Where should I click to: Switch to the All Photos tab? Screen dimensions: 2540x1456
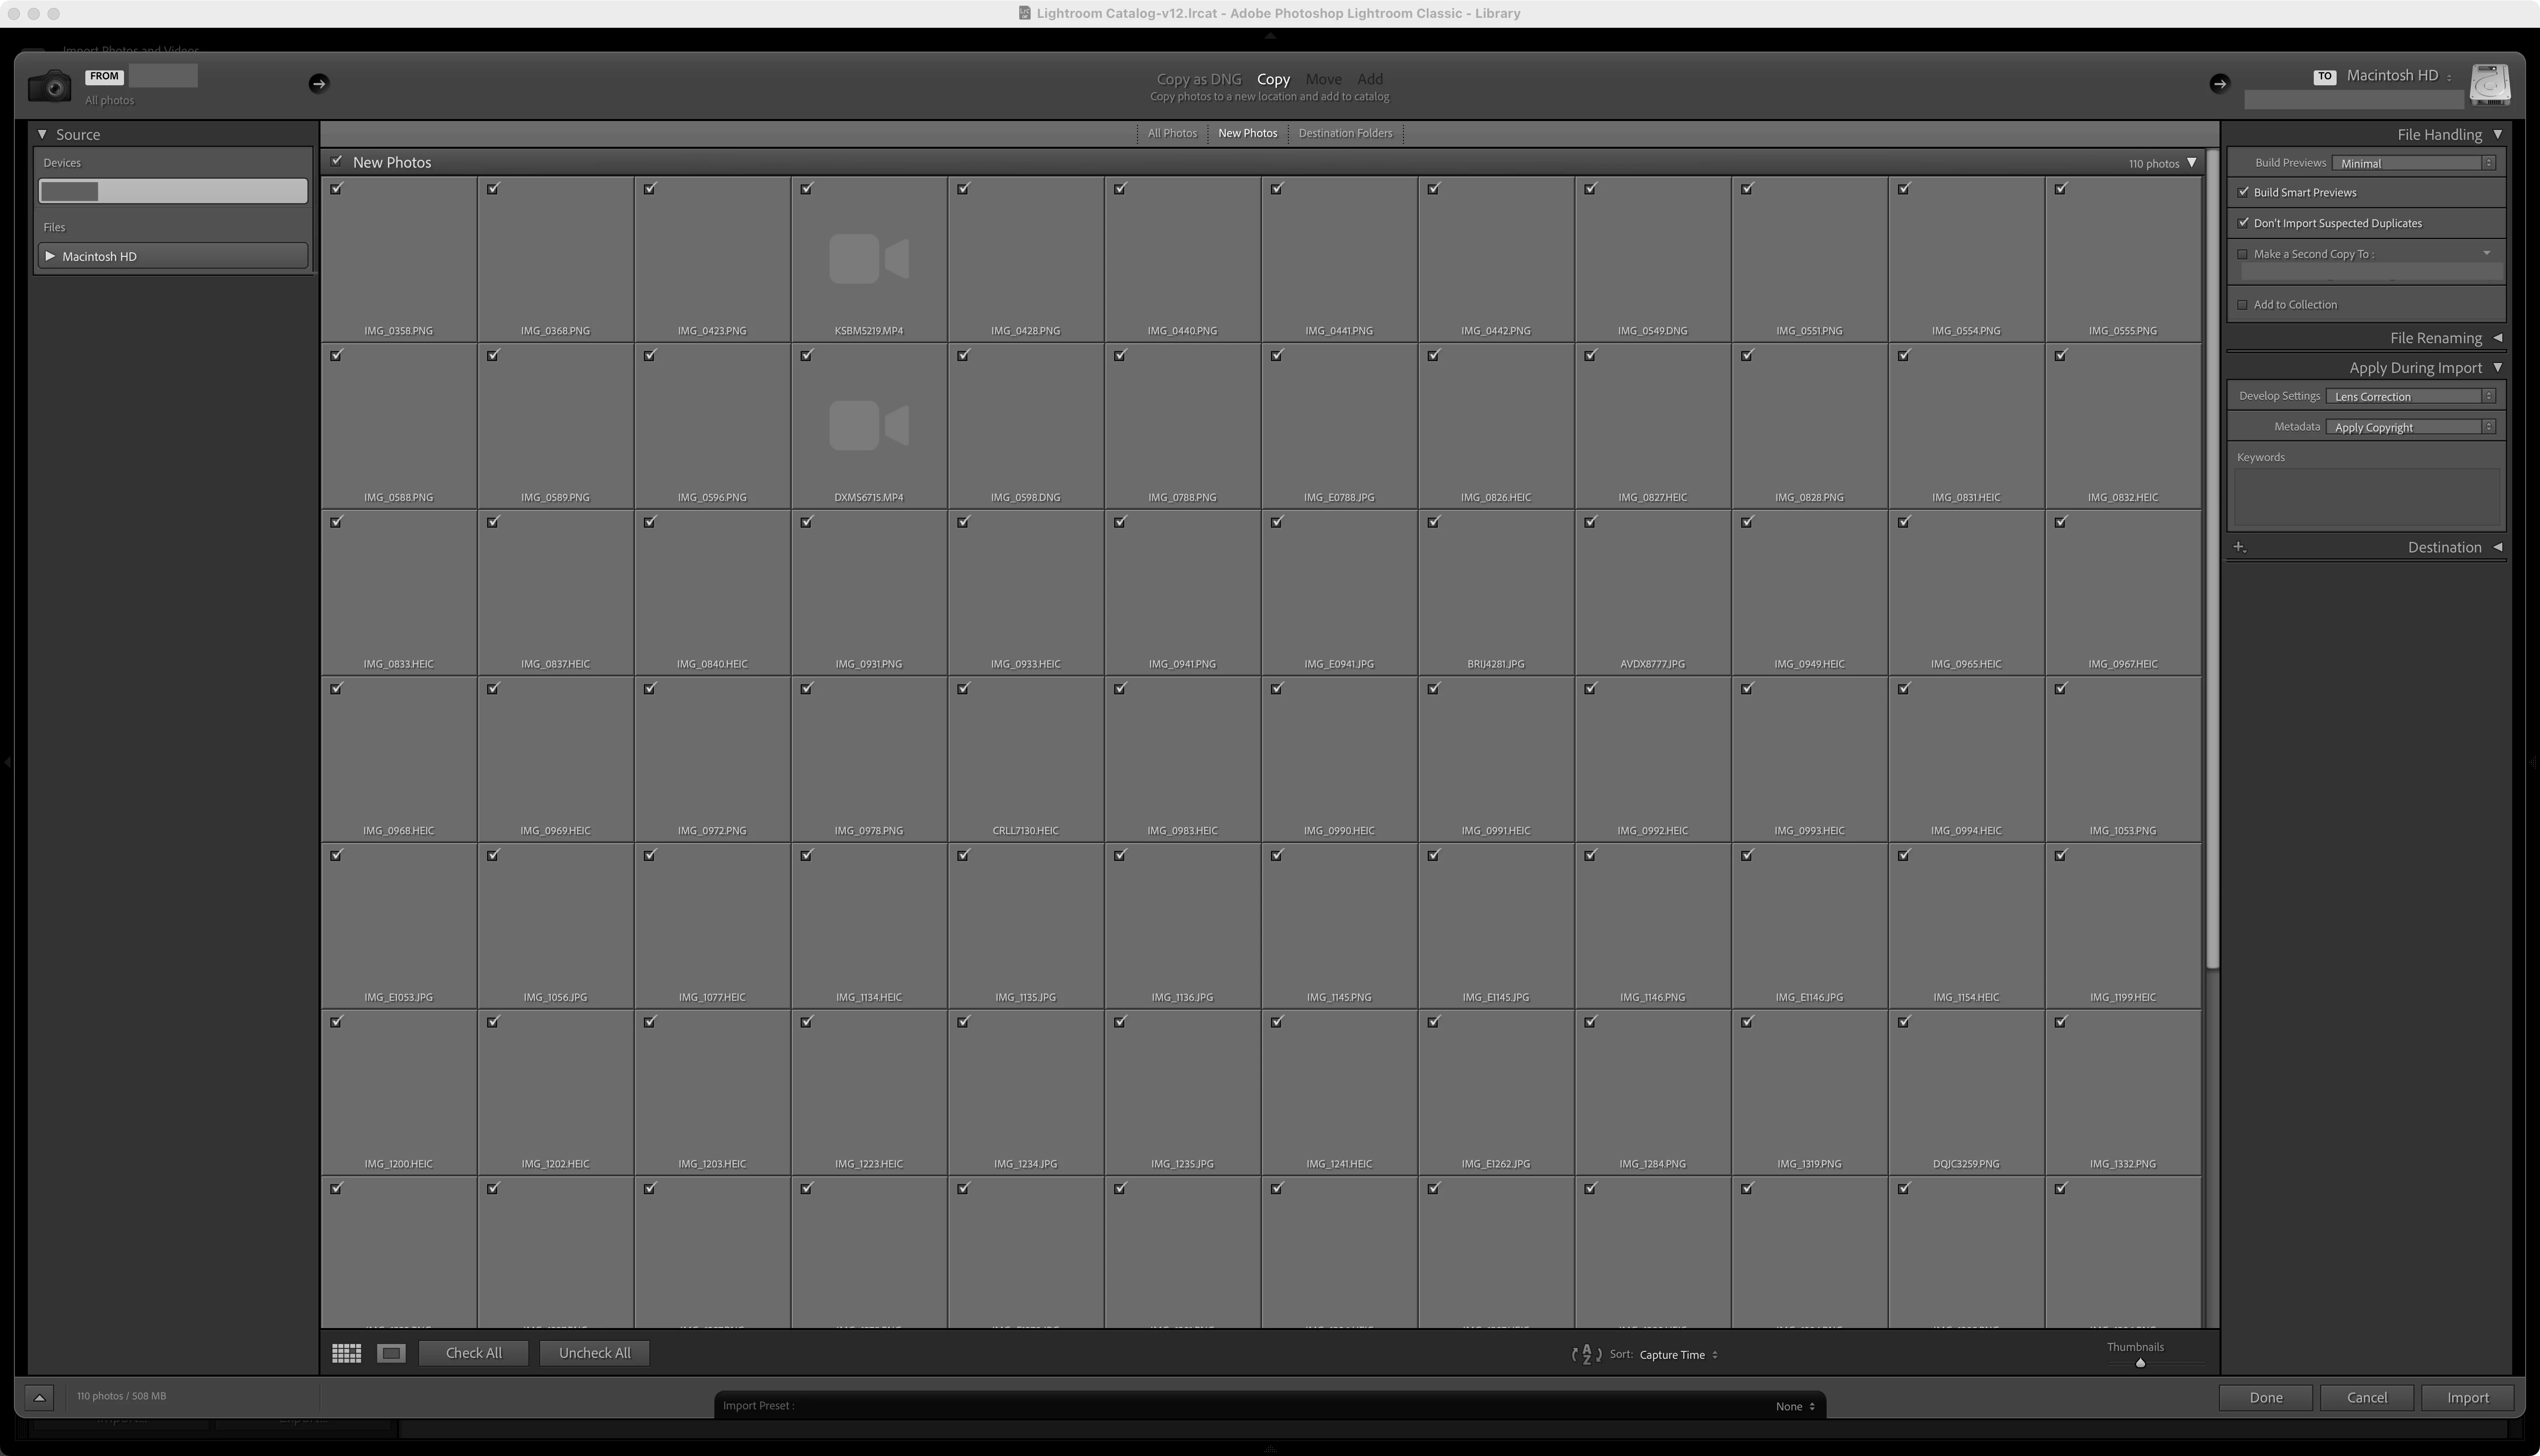(x=1171, y=133)
